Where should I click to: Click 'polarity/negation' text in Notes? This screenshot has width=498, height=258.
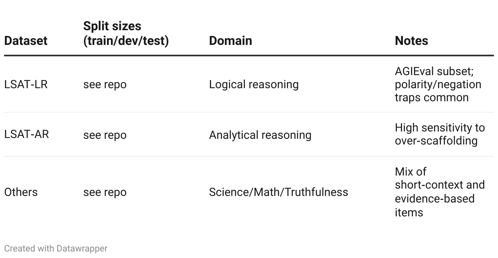coord(438,85)
